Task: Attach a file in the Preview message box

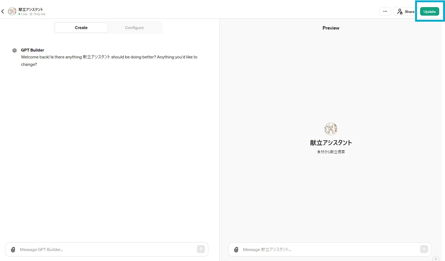Action: [x=236, y=250]
